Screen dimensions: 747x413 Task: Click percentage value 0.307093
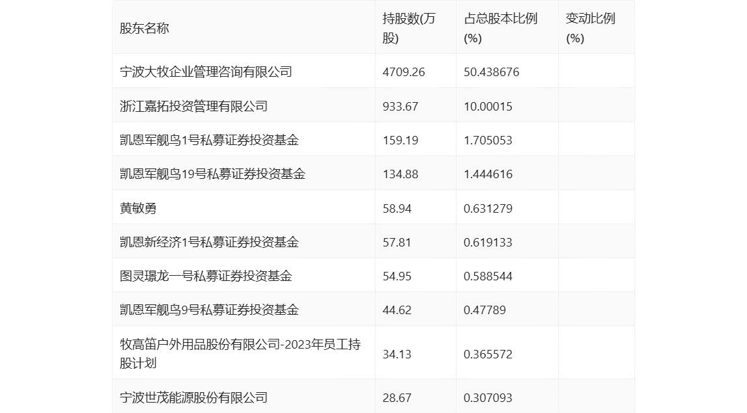click(488, 398)
